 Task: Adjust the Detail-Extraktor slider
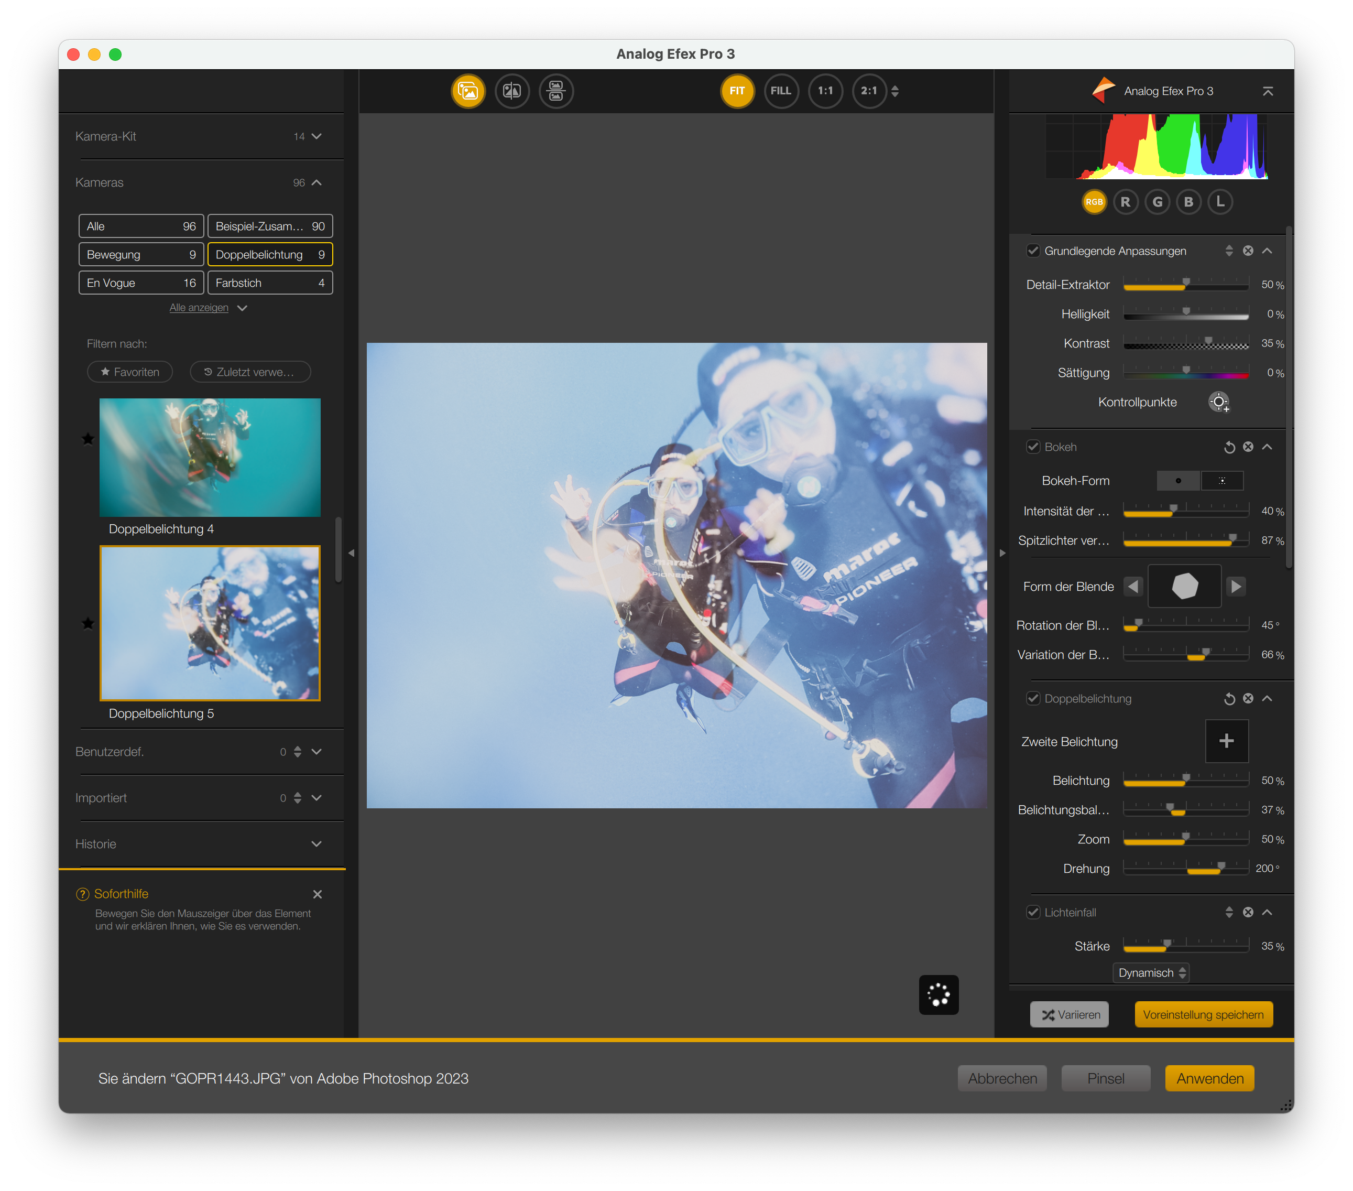1185,285
